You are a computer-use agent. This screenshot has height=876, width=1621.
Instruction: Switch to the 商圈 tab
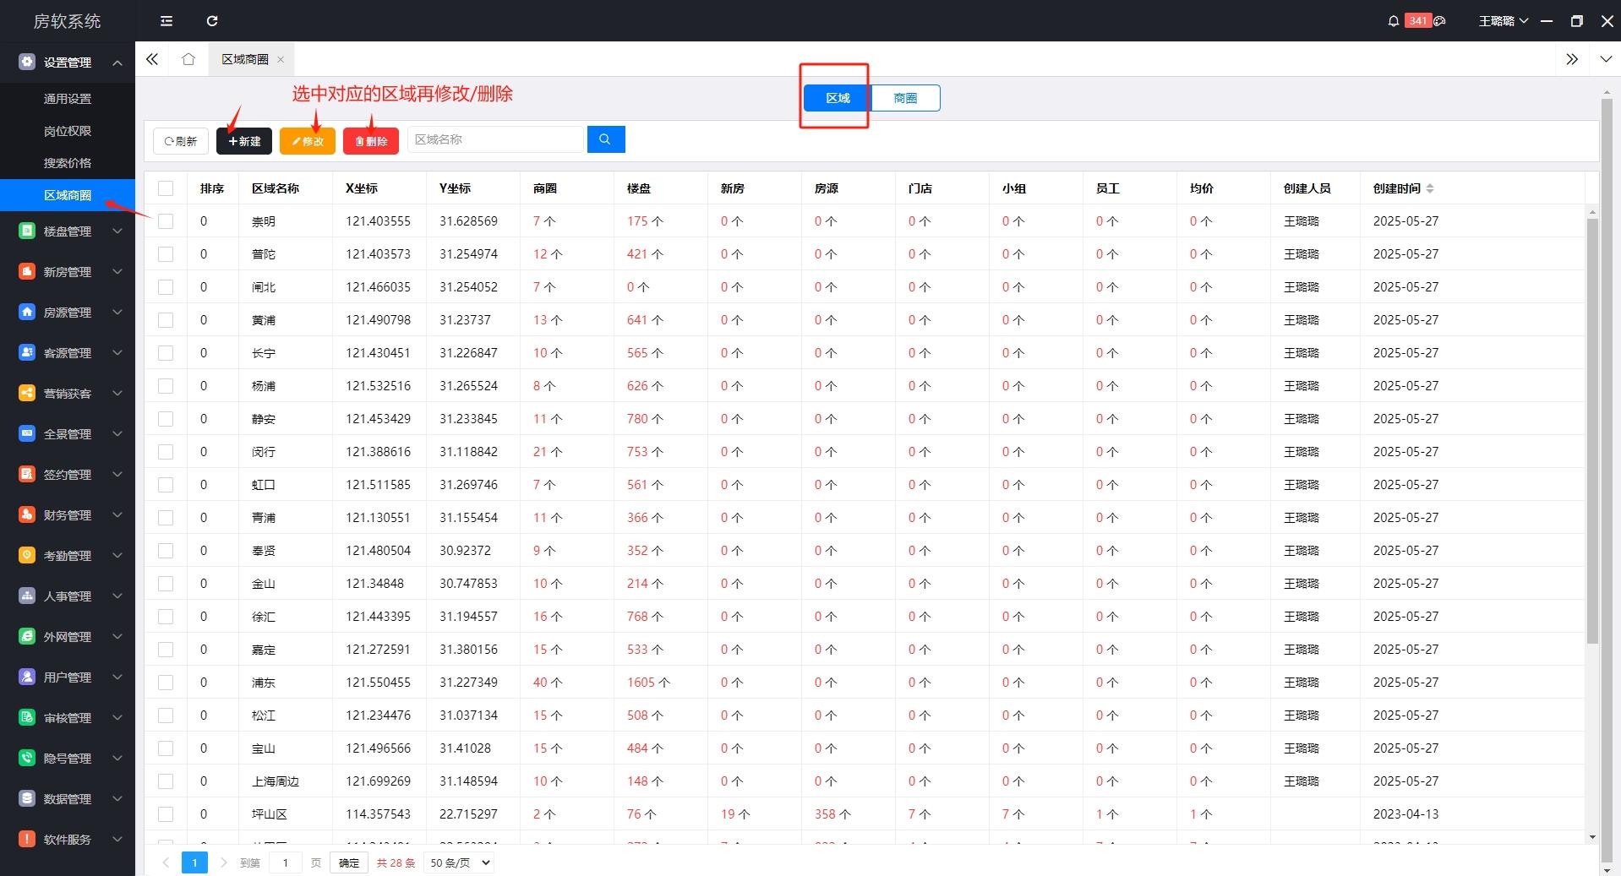coord(906,98)
